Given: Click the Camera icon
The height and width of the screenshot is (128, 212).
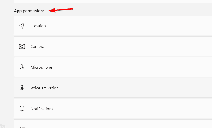Looking at the screenshot, I should (22, 46).
